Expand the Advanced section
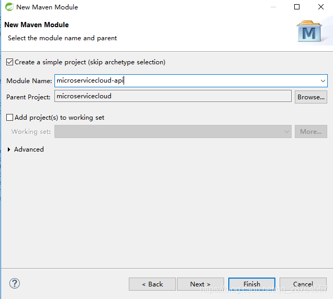This screenshot has height=299, width=333. click(x=9, y=149)
